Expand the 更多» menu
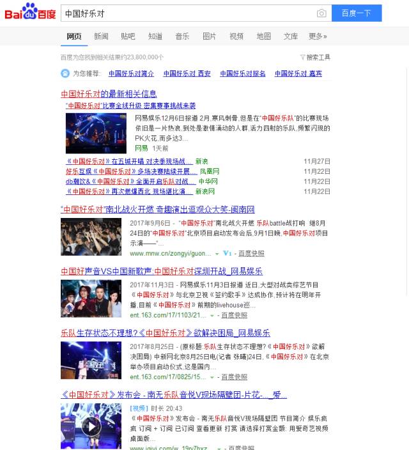 [318, 36]
